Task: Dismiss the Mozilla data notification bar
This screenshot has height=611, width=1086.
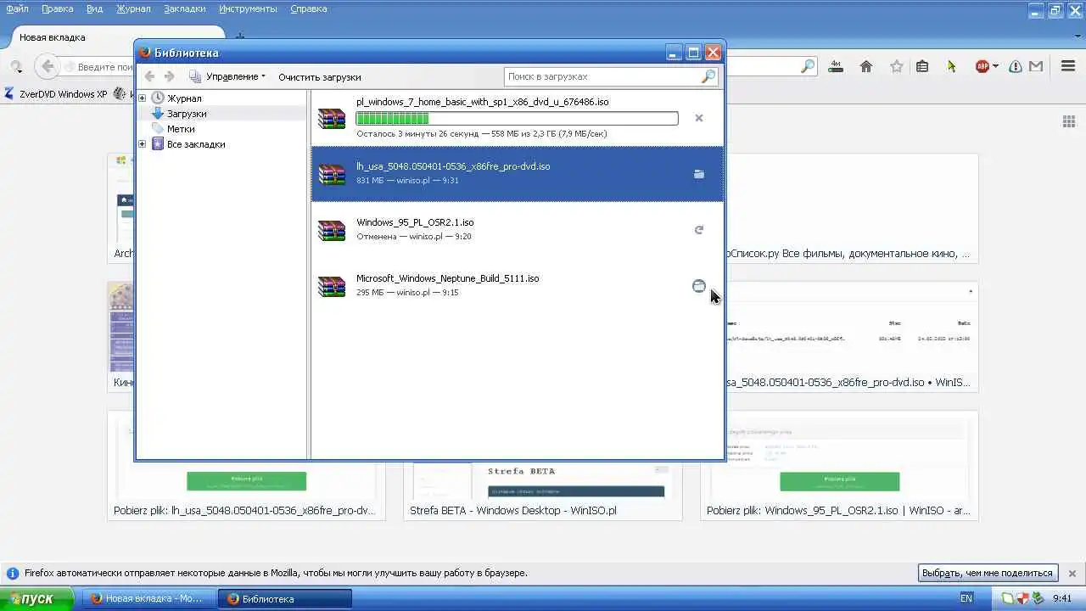Action: (x=1072, y=573)
